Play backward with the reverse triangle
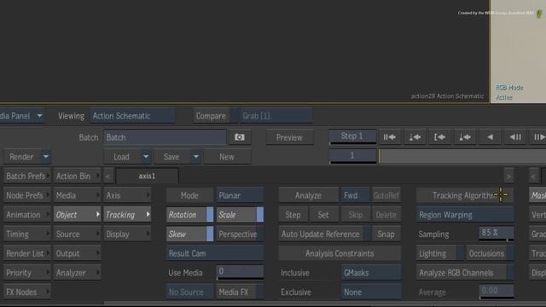This screenshot has width=546, height=307. coord(490,137)
